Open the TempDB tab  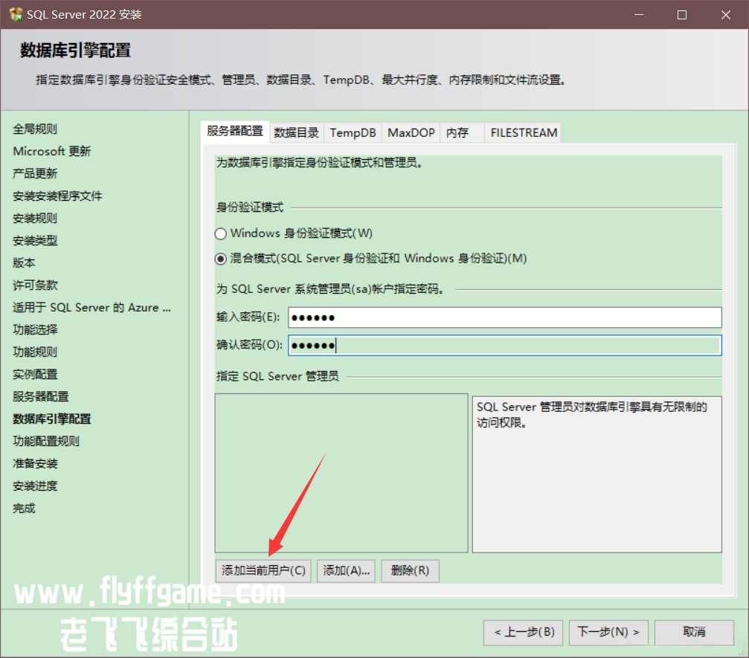pos(353,133)
